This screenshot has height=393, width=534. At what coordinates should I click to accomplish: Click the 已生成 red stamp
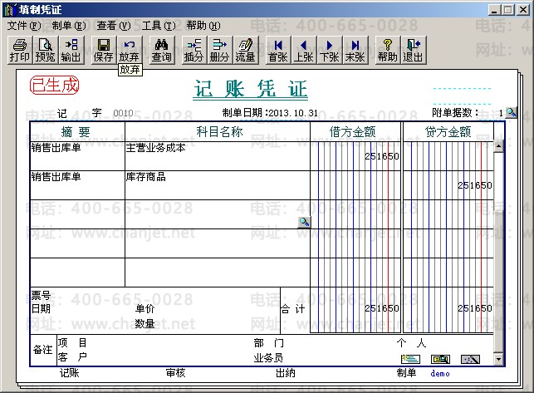54,86
